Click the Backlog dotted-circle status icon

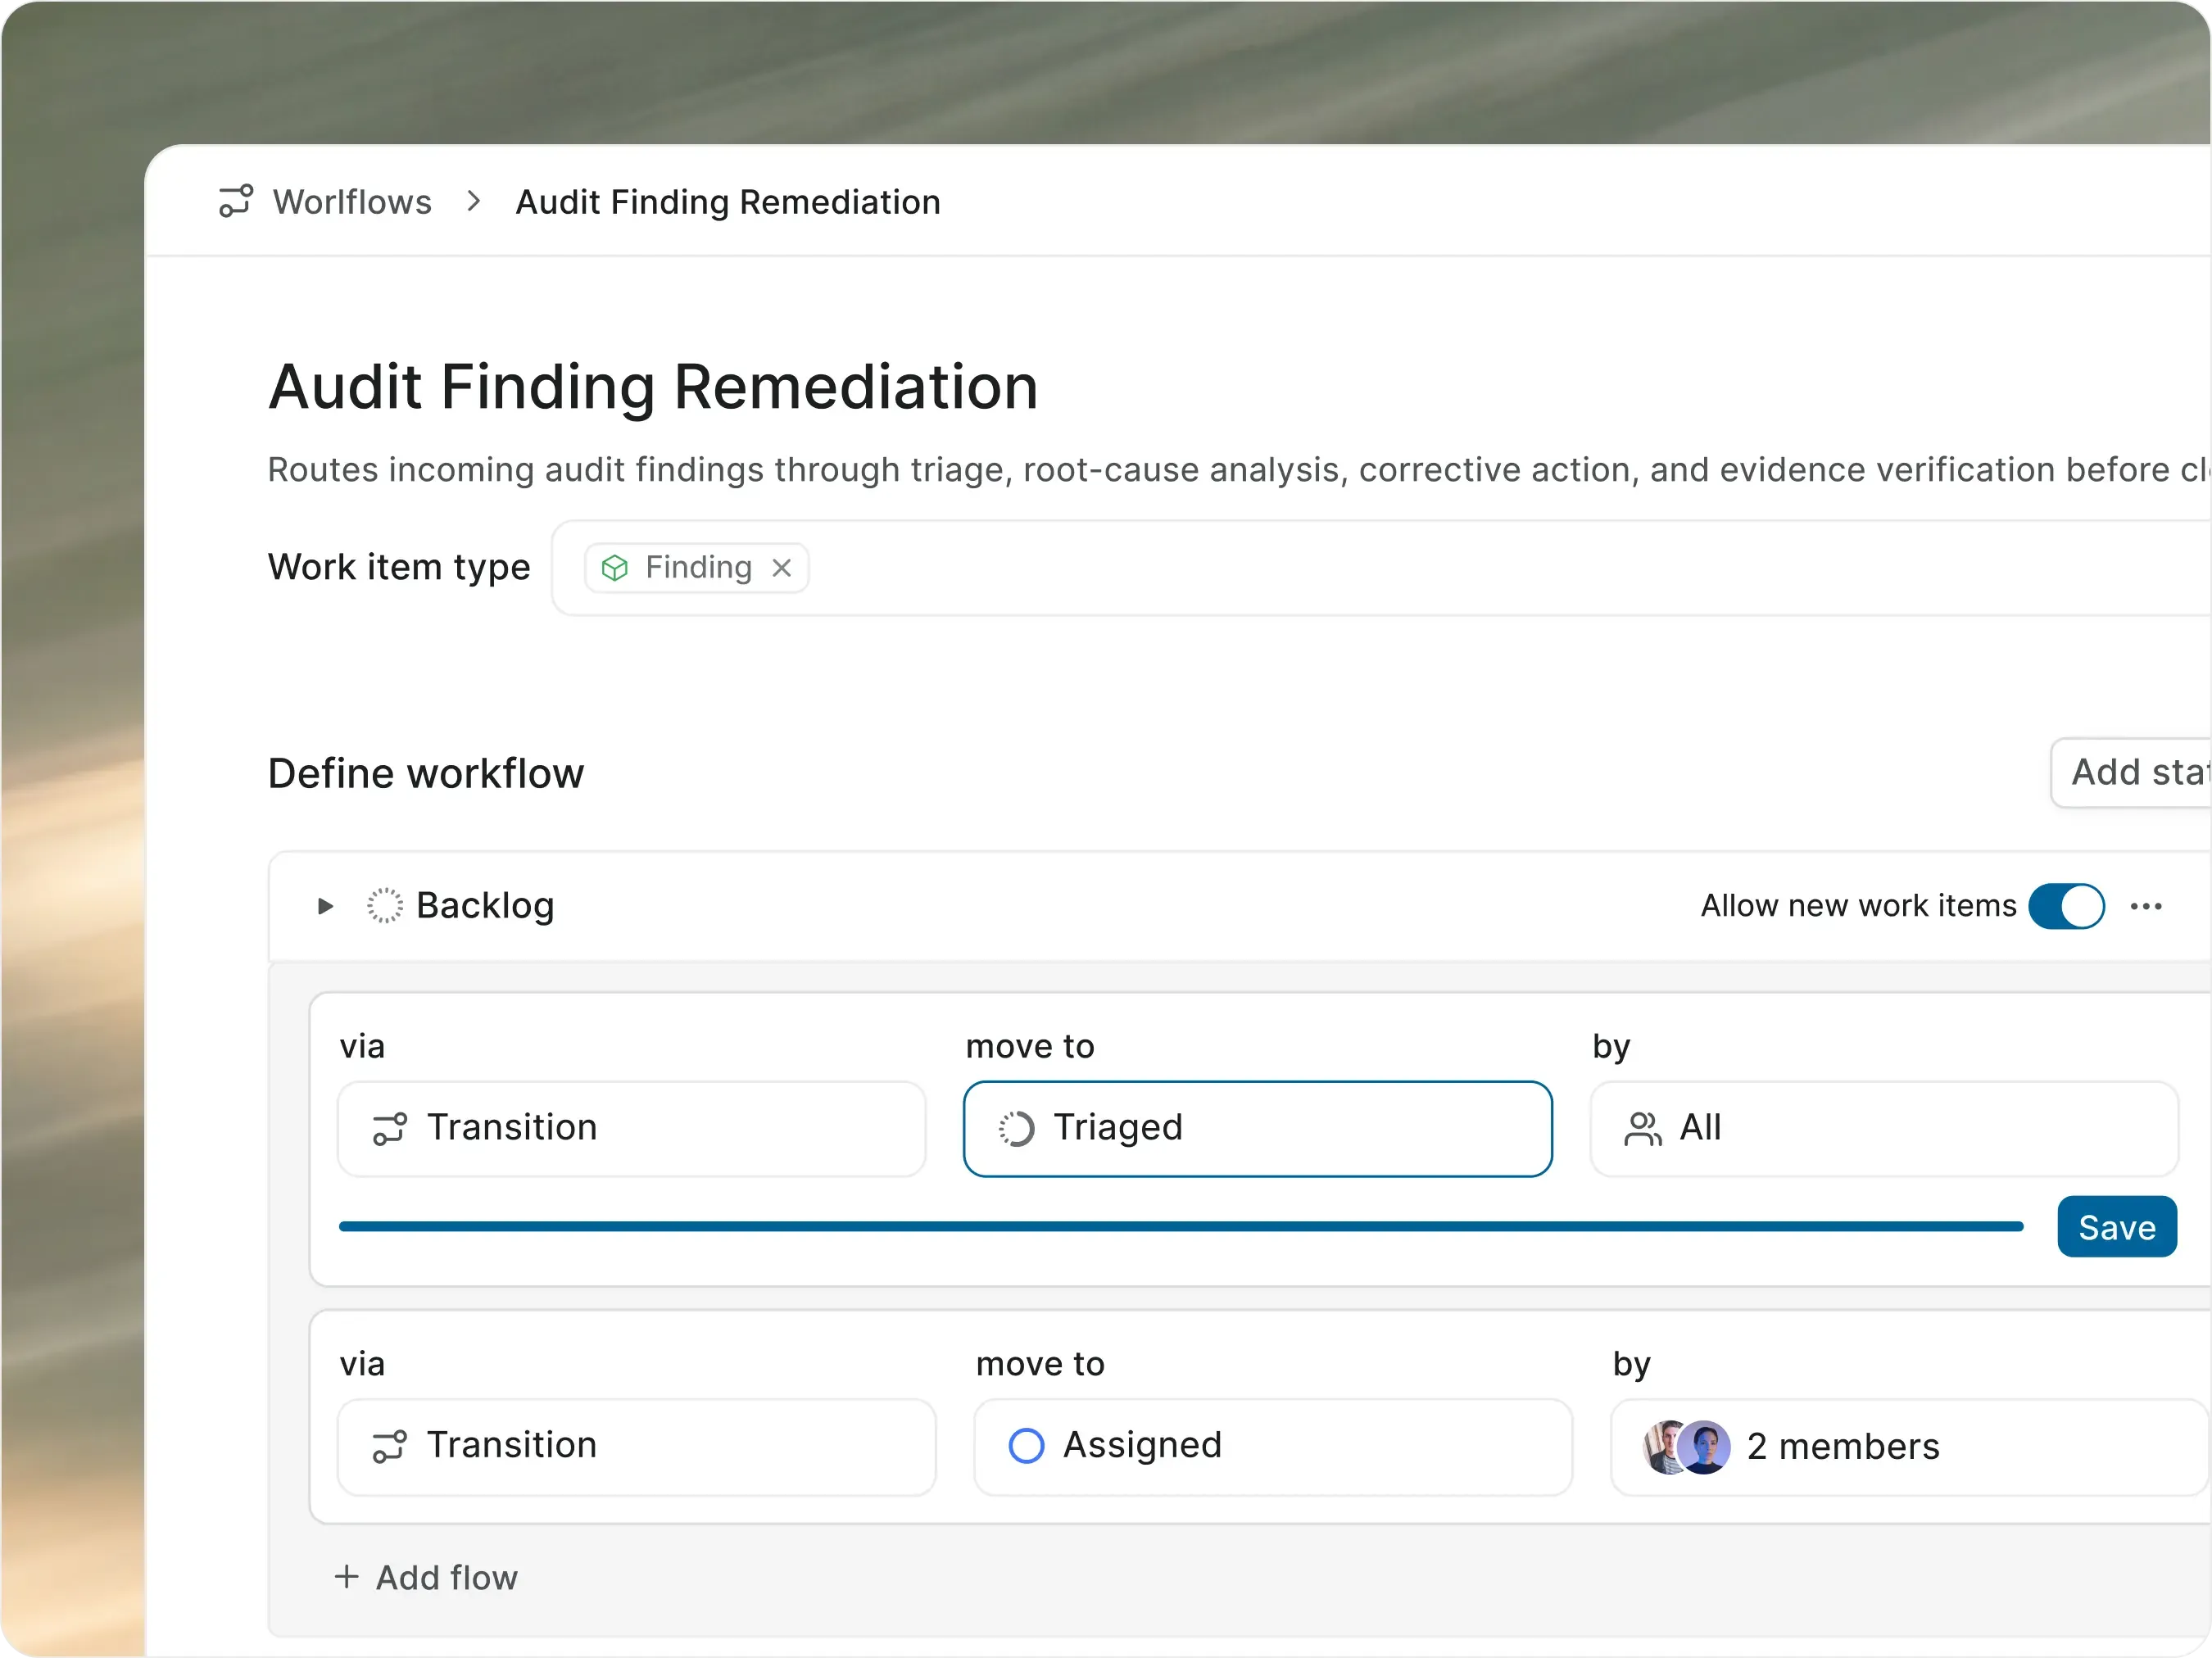pos(385,906)
